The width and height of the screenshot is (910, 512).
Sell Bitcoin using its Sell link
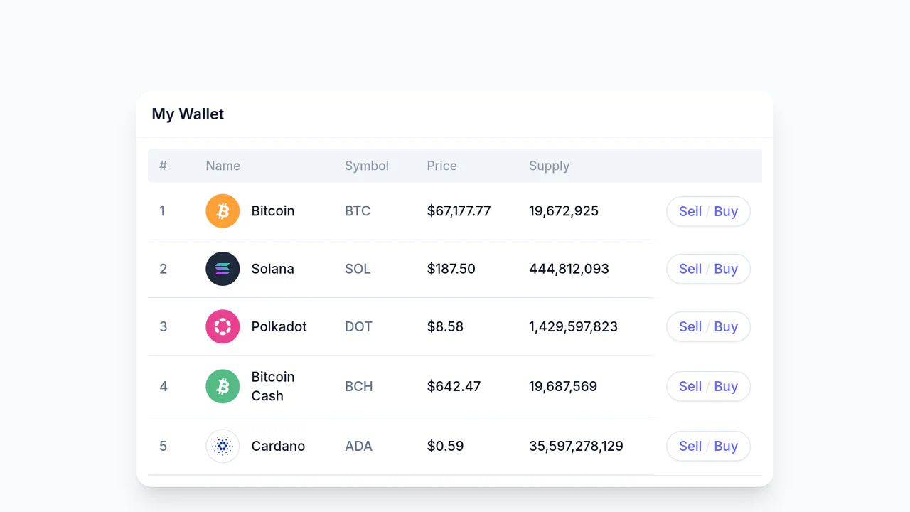click(x=690, y=211)
